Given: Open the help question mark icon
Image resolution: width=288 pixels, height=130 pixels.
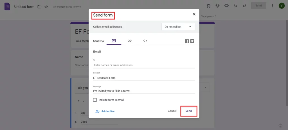Looking at the screenshot, I should pos(280,126).
